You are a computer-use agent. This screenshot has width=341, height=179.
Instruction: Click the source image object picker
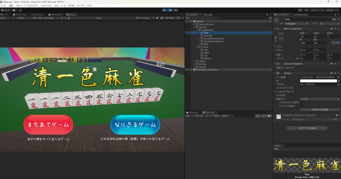338,77
